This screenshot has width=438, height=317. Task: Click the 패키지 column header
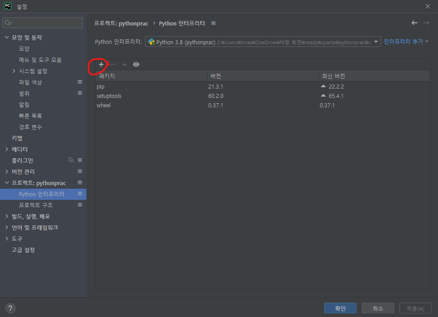point(151,76)
